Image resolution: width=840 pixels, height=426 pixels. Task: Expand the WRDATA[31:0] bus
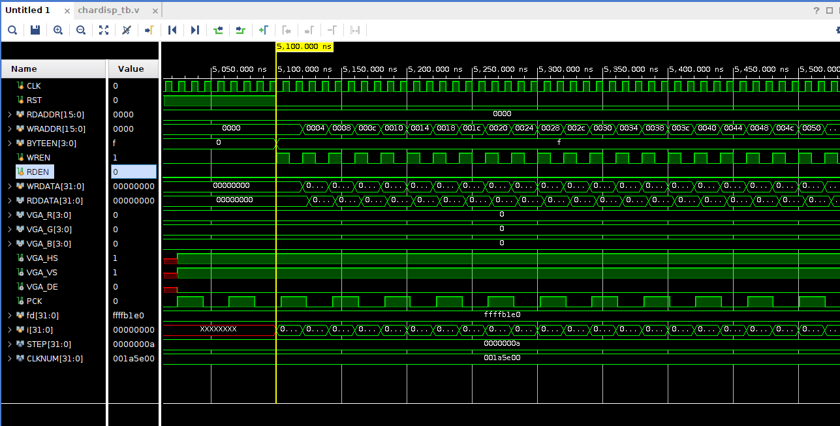[9, 186]
